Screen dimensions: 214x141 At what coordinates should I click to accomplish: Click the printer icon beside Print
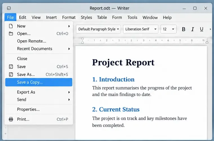tap(11, 119)
